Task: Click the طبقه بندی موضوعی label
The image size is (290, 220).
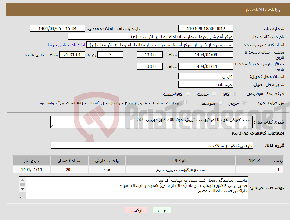Action: tap(265, 93)
